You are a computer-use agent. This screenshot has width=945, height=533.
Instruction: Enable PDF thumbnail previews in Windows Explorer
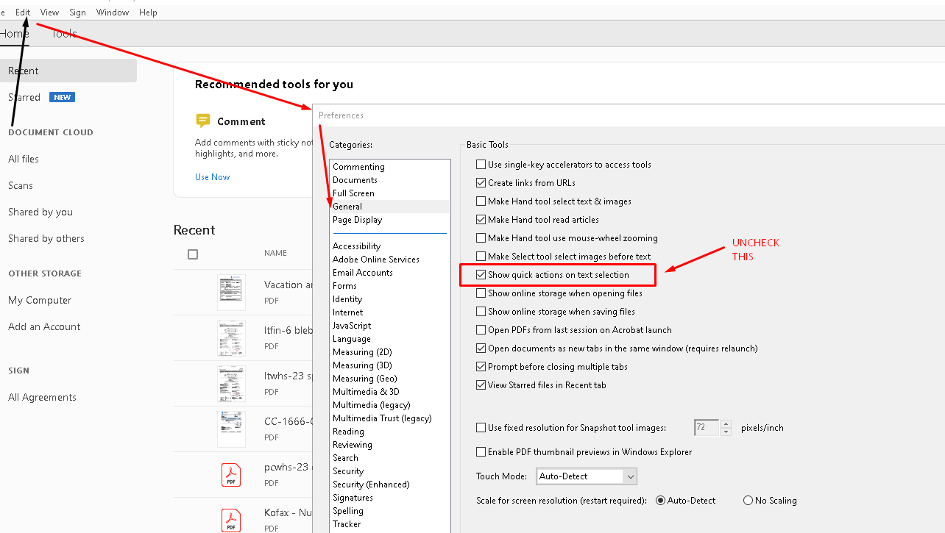click(481, 452)
